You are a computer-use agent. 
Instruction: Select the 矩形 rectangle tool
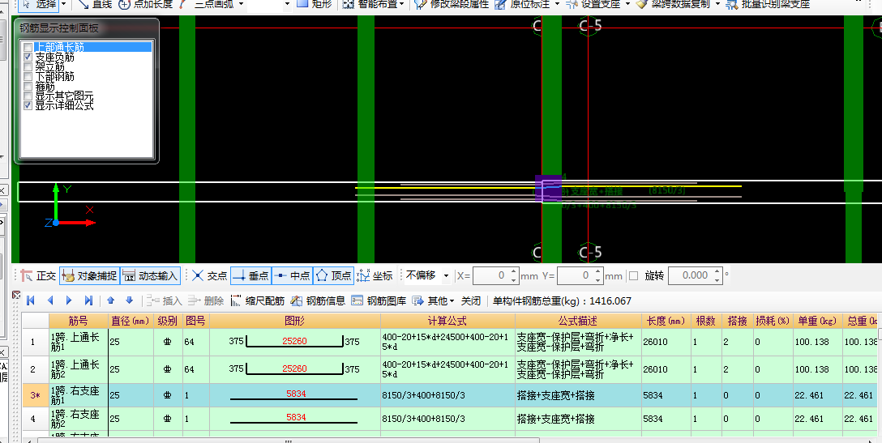click(x=315, y=4)
